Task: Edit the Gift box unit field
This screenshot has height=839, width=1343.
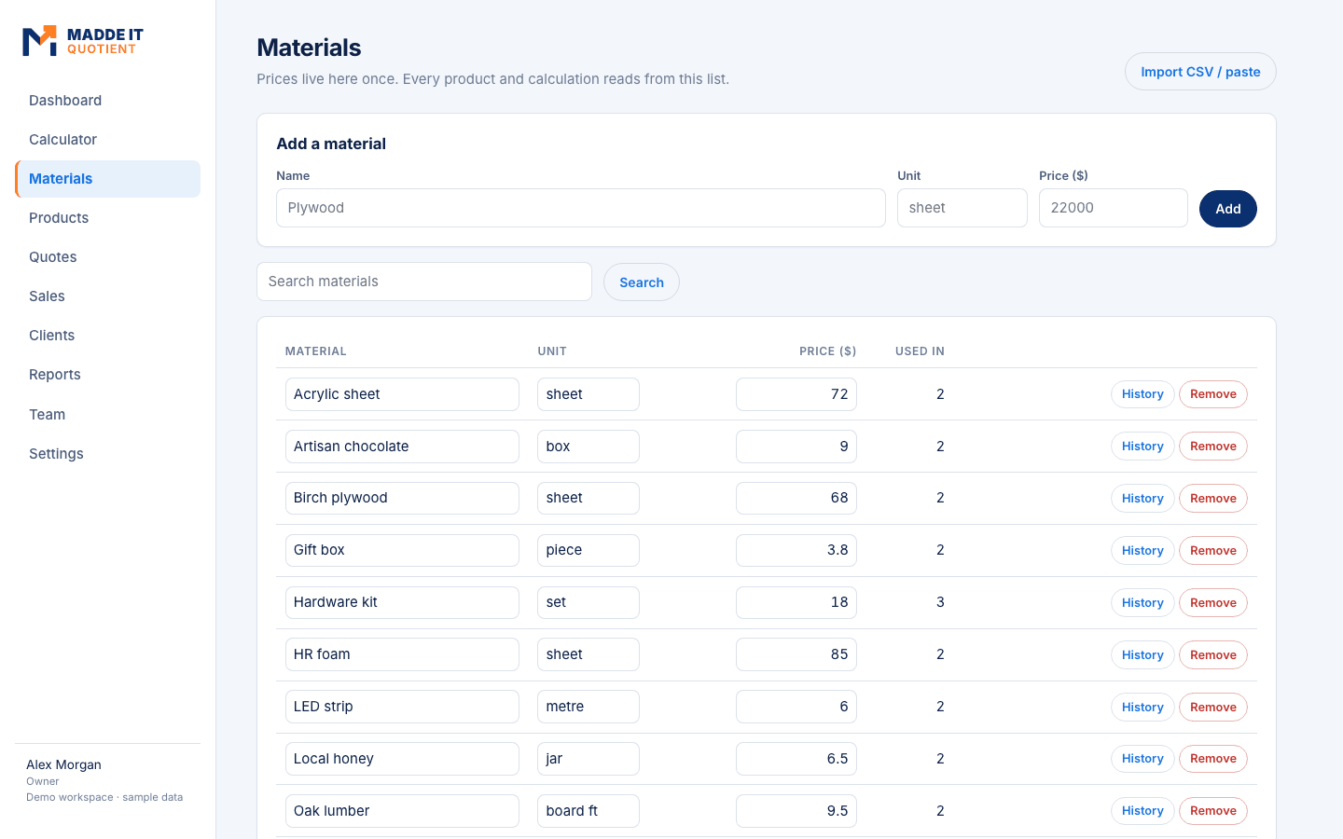Action: [x=588, y=550]
